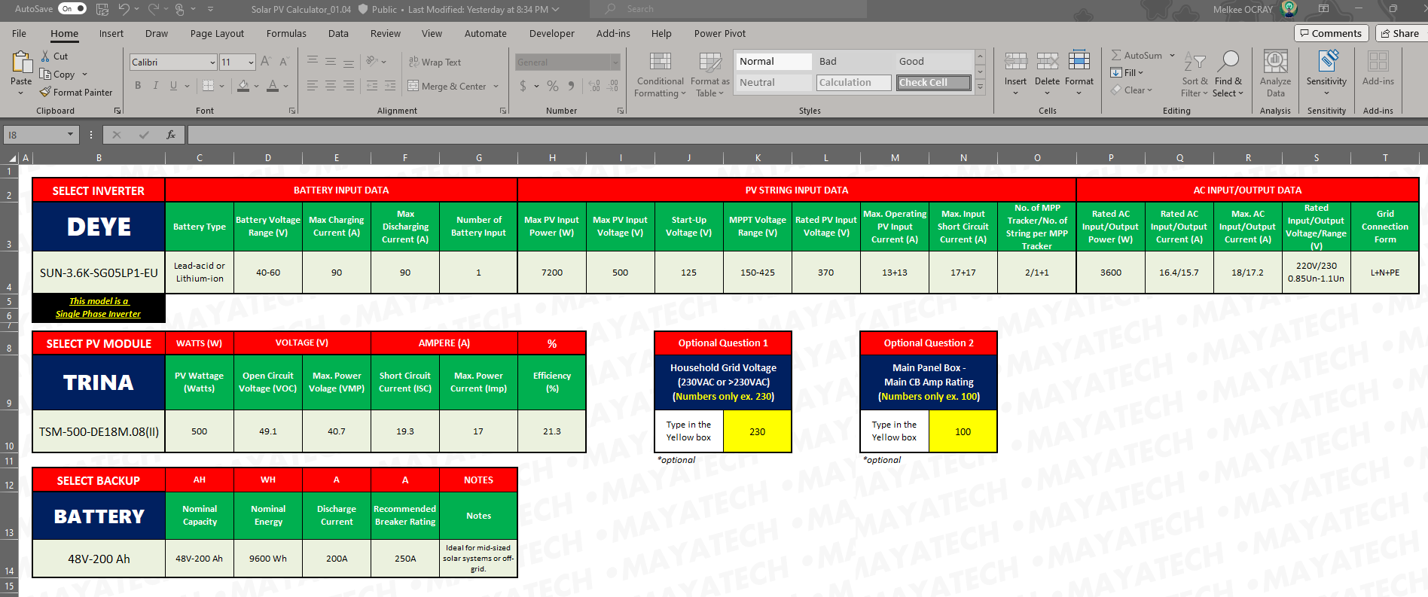Viewport: 1428px width, 597px height.
Task: Apply the Check Cell style
Action: [x=933, y=83]
